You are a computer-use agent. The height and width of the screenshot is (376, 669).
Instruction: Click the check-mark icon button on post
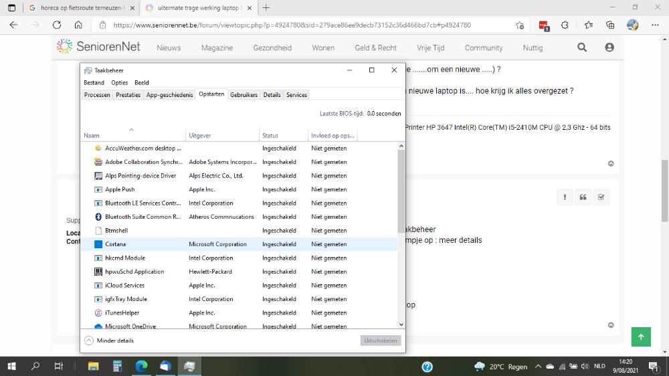tap(601, 197)
